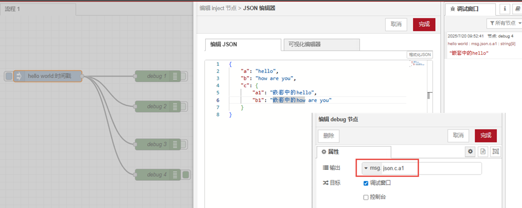Cancel the JSON editor with 取消
This screenshot has width=522, height=208.
pyautogui.click(x=396, y=25)
